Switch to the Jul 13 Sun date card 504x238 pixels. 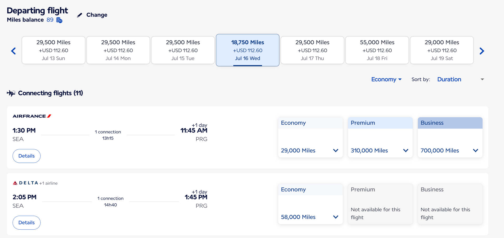pos(53,50)
